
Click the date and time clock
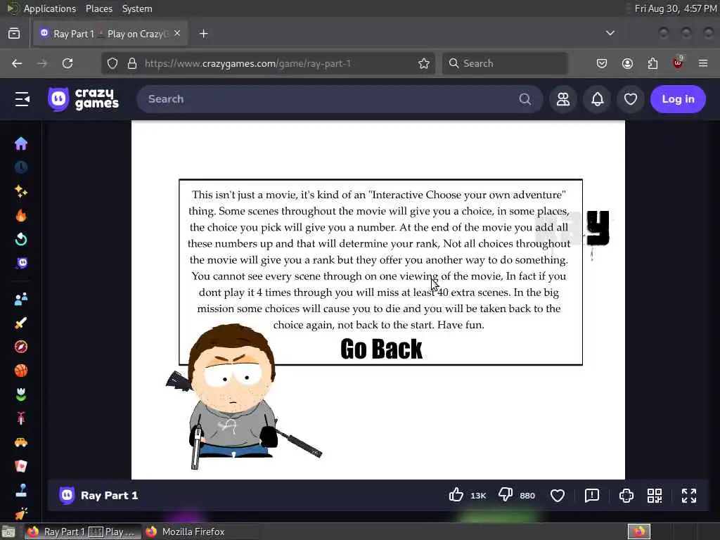pos(676,8)
